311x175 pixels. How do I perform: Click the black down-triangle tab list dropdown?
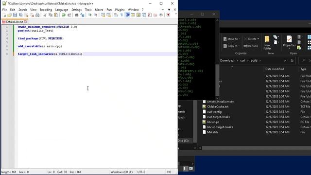(169, 10)
